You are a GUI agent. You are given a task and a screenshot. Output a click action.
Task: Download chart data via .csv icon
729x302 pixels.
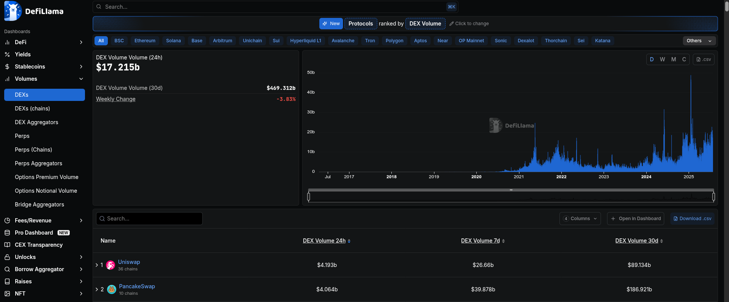[703, 59]
